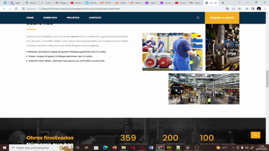269x151 pixels.
Task: Open Chrome's three-dot menu
Action: [x=265, y=9]
